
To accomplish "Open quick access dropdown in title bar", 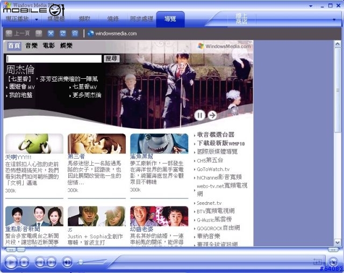I will point(311,6).
